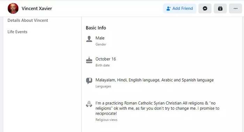Click the gift/store icon button
This screenshot has width=244, height=132.
[x=220, y=8]
